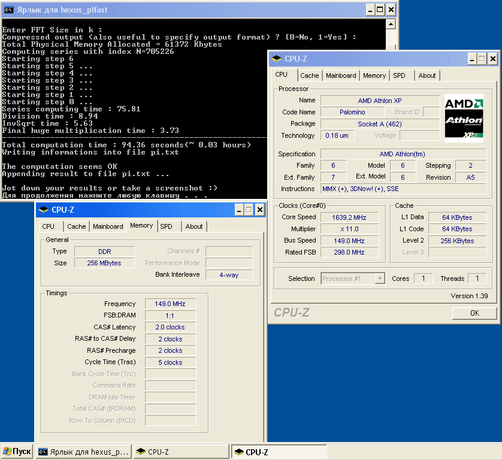Click Core Speed value 1639.2 MHz
Viewport: 502px width, 460px height.
349,217
